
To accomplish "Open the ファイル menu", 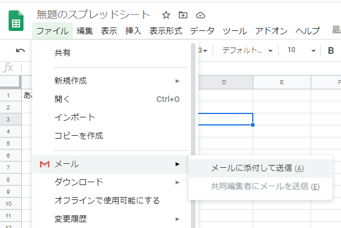I will pyautogui.click(x=52, y=31).
